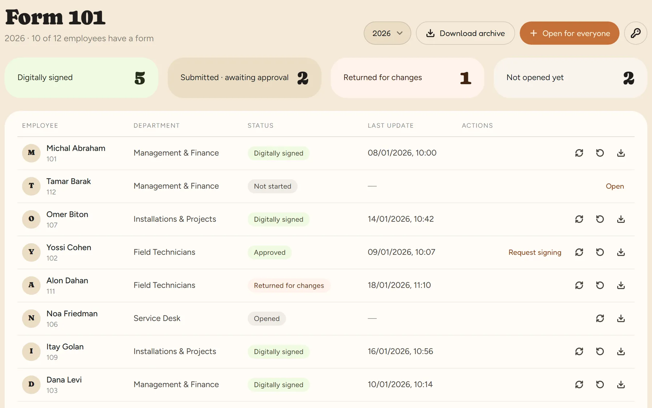Click the sync icon for Michal Abraham

point(579,153)
